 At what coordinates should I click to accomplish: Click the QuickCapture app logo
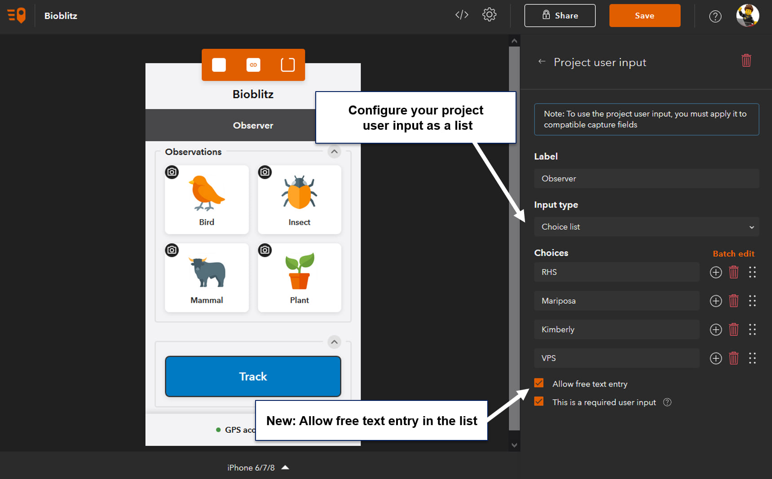(16, 15)
